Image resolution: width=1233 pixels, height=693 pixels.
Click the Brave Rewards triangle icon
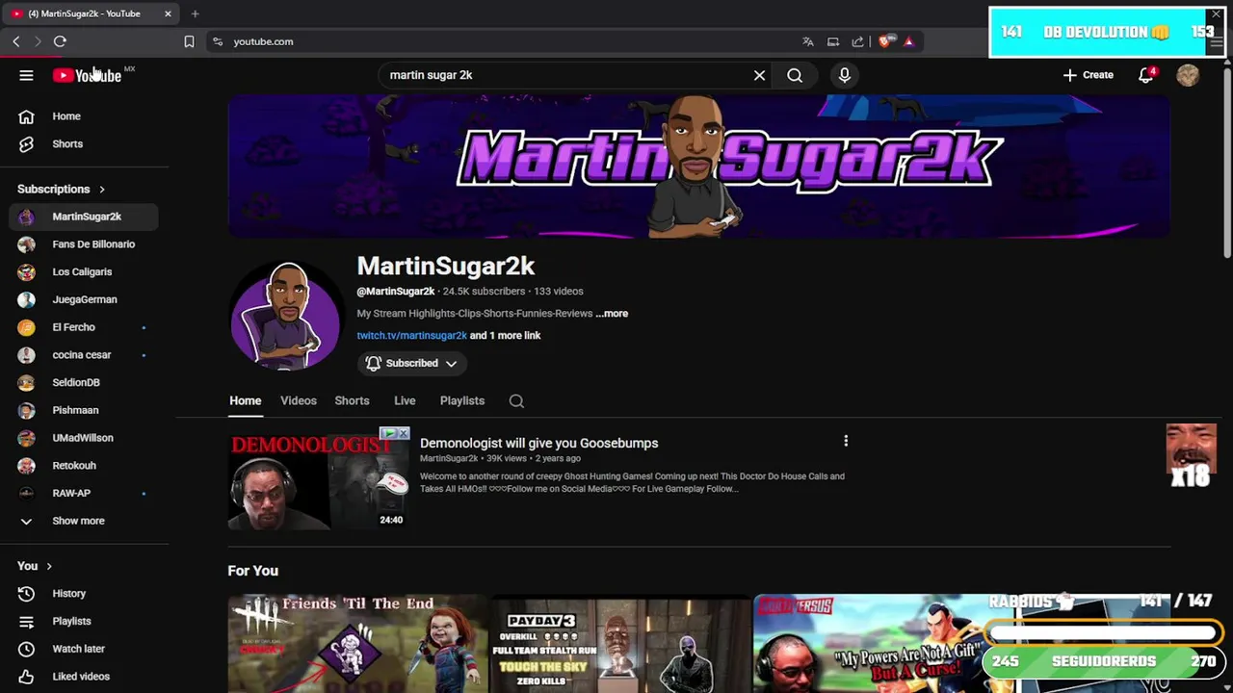click(x=908, y=41)
